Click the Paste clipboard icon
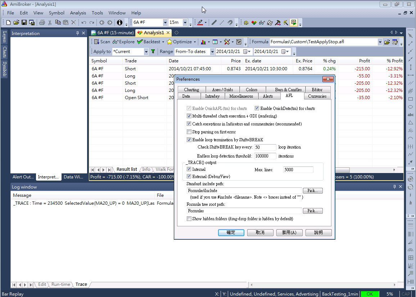This screenshot has width=416, height=297. [x=65, y=23]
